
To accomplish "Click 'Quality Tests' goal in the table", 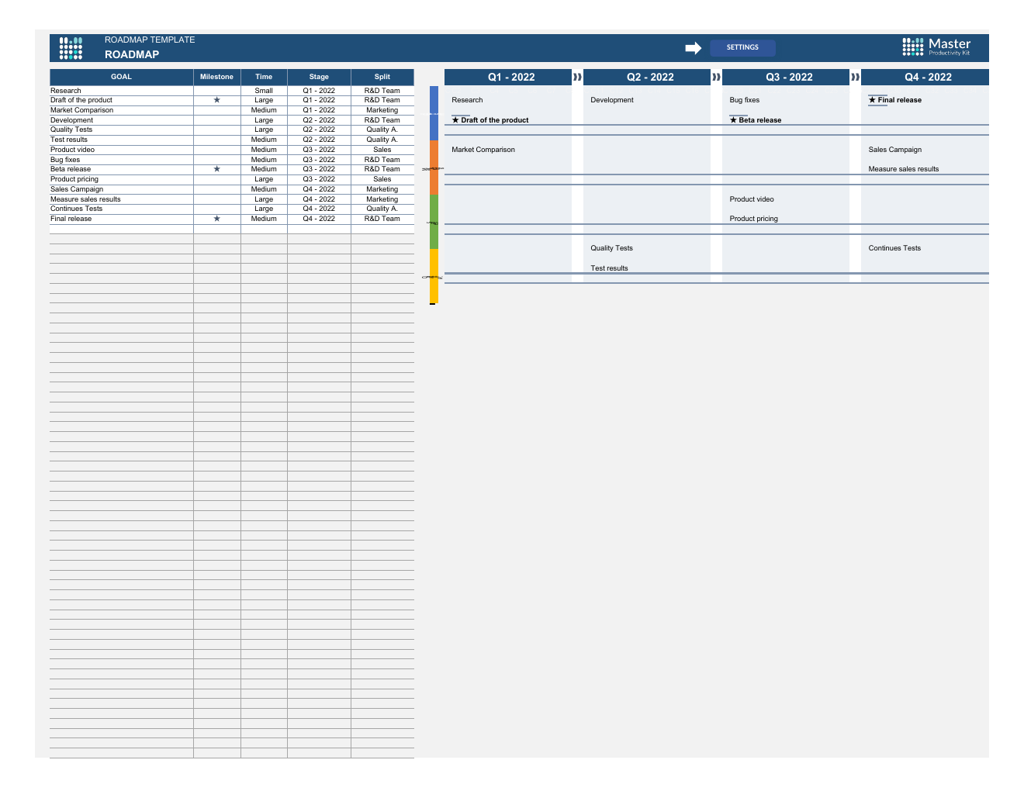I will pos(71,130).
